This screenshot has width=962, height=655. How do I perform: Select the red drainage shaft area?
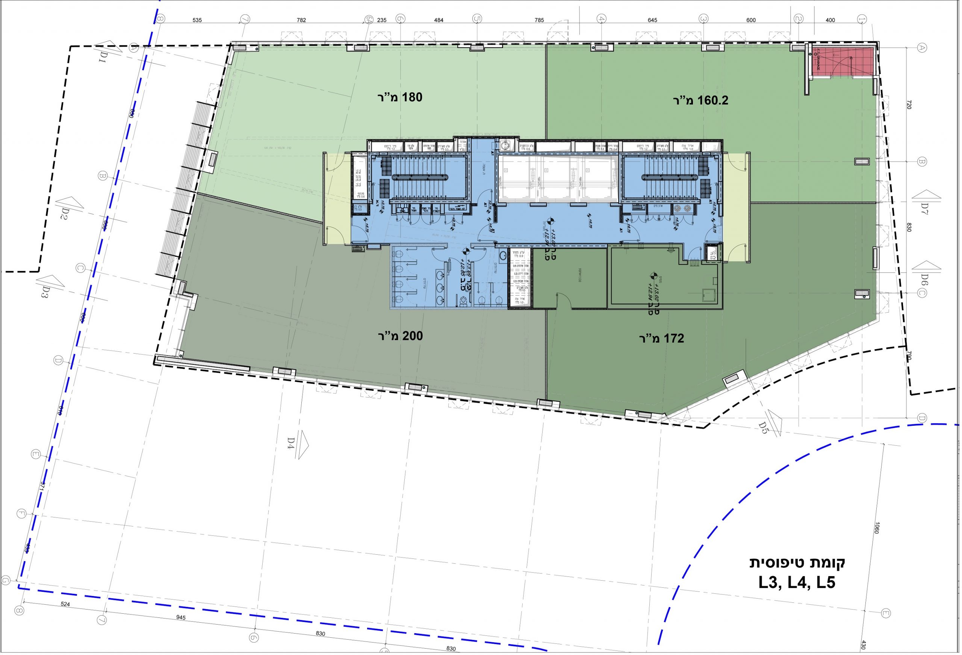point(842,62)
